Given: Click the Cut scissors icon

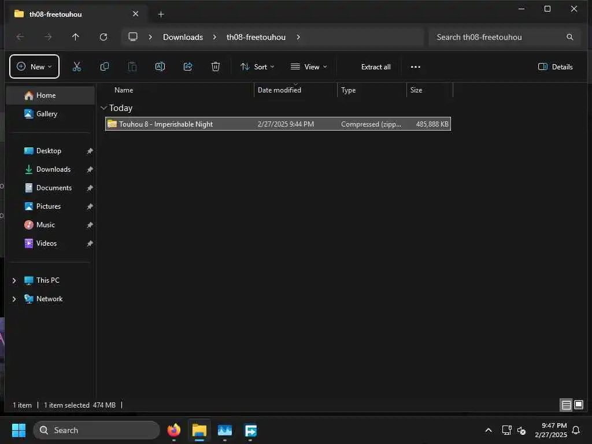Looking at the screenshot, I should tap(77, 67).
